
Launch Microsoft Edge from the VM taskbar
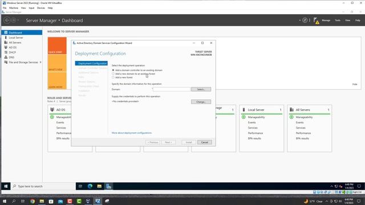90,186
